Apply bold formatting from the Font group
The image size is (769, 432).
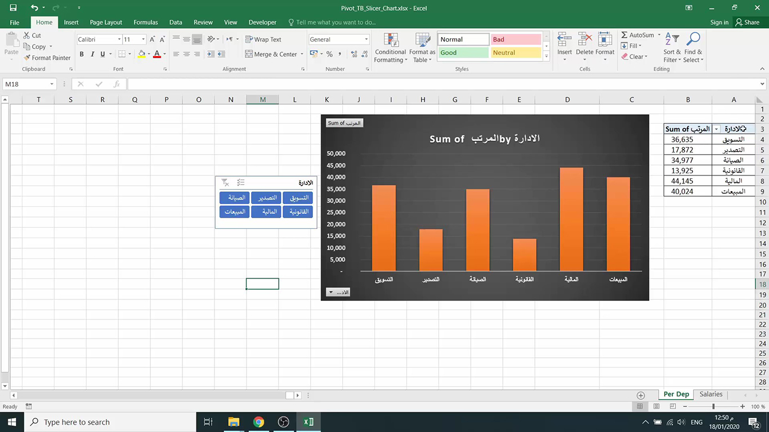pos(82,54)
